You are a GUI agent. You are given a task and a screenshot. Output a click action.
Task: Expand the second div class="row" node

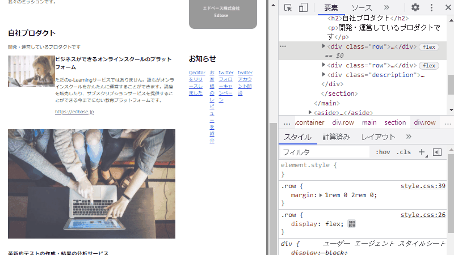point(323,65)
